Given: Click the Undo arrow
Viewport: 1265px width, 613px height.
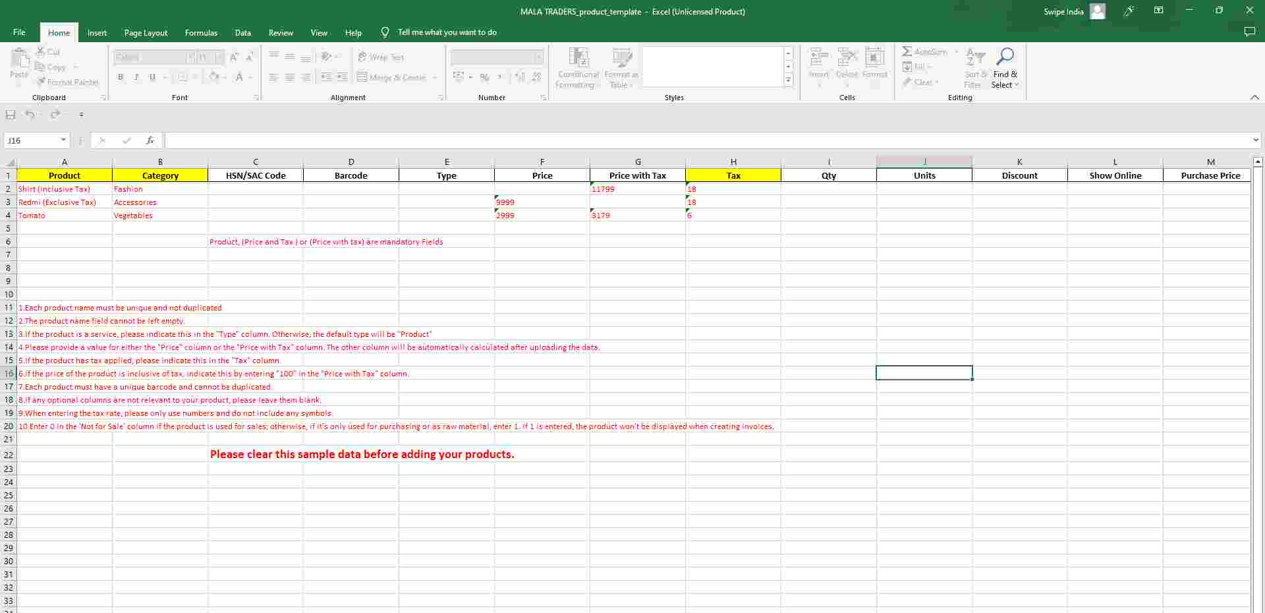Looking at the screenshot, I should point(30,115).
